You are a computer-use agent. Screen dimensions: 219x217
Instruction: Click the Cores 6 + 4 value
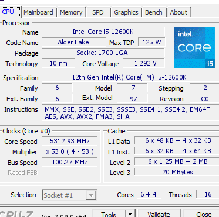pos(149,194)
